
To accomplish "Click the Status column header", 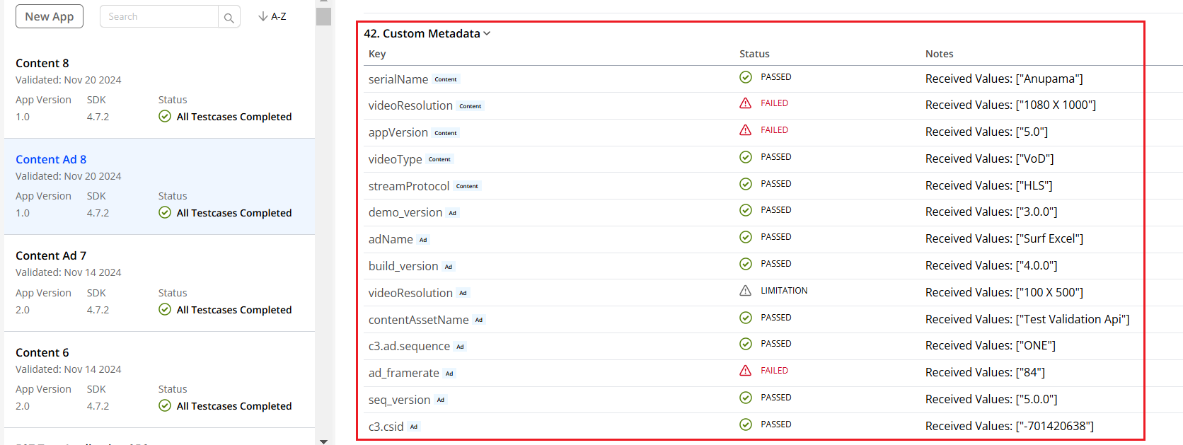I will [x=754, y=54].
